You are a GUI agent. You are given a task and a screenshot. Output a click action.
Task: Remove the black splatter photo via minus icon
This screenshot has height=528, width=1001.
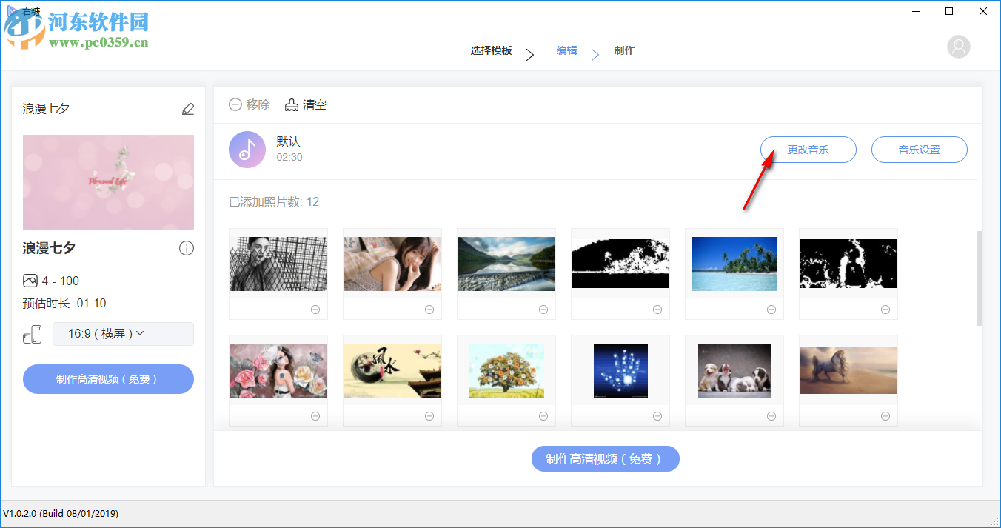885,310
